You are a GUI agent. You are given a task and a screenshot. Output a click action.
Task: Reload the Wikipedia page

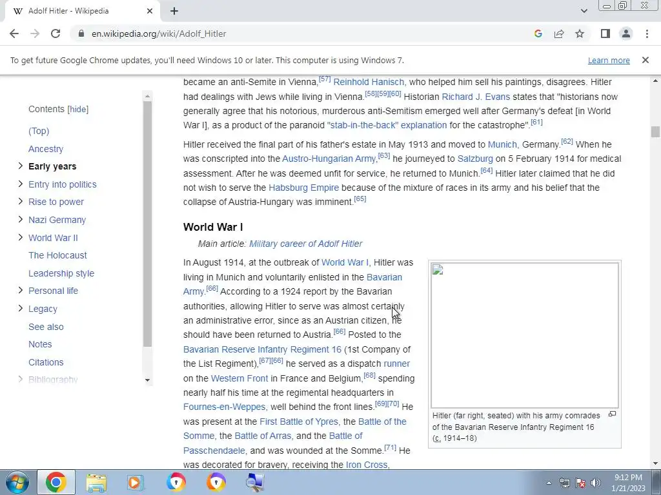coord(56,34)
